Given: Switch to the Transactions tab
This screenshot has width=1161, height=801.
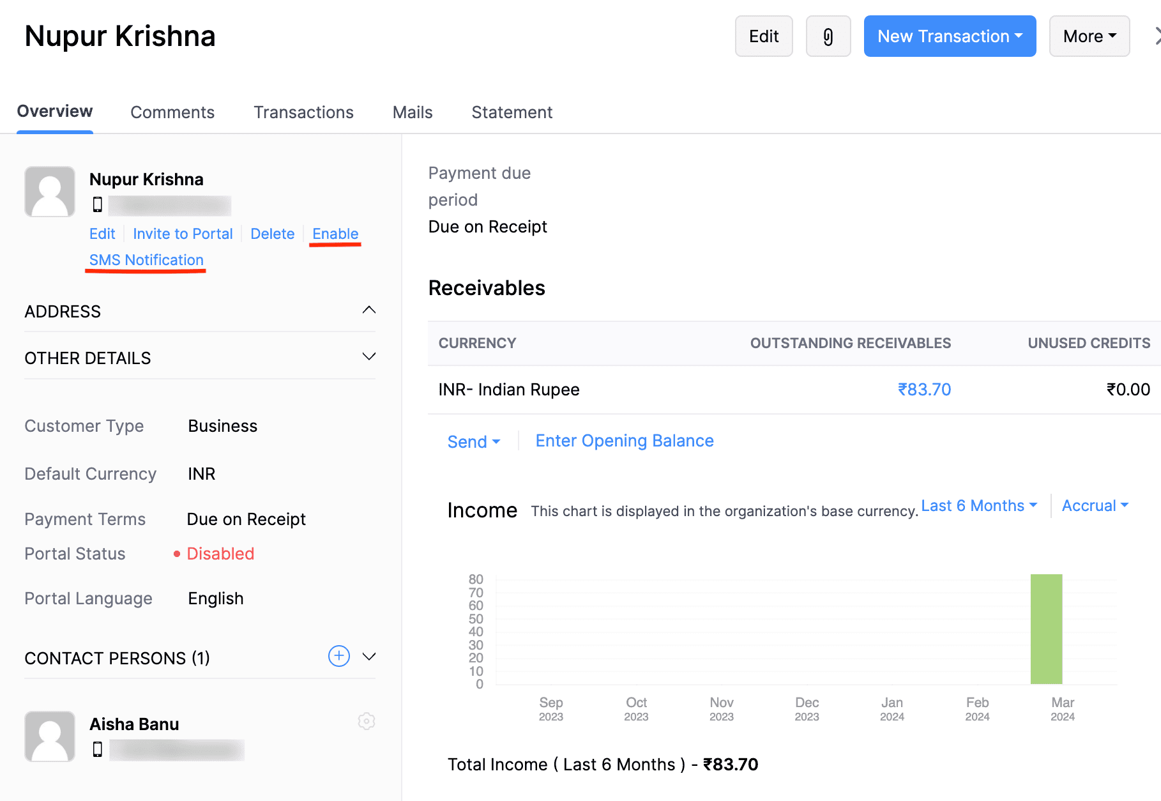Looking at the screenshot, I should (303, 112).
